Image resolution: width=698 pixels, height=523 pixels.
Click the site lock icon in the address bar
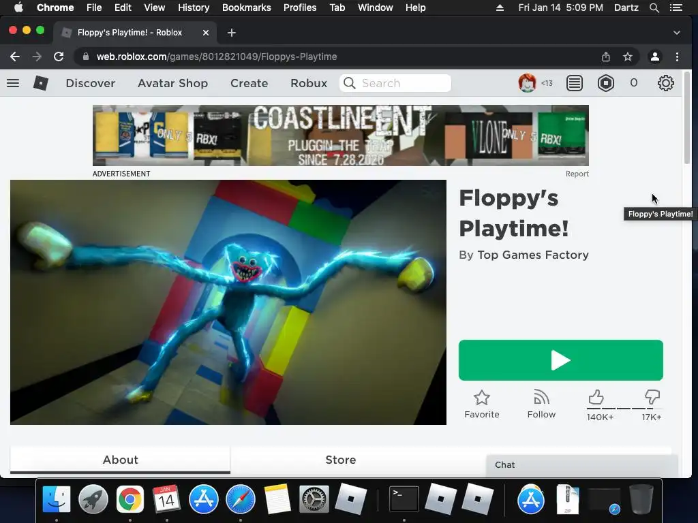point(86,57)
